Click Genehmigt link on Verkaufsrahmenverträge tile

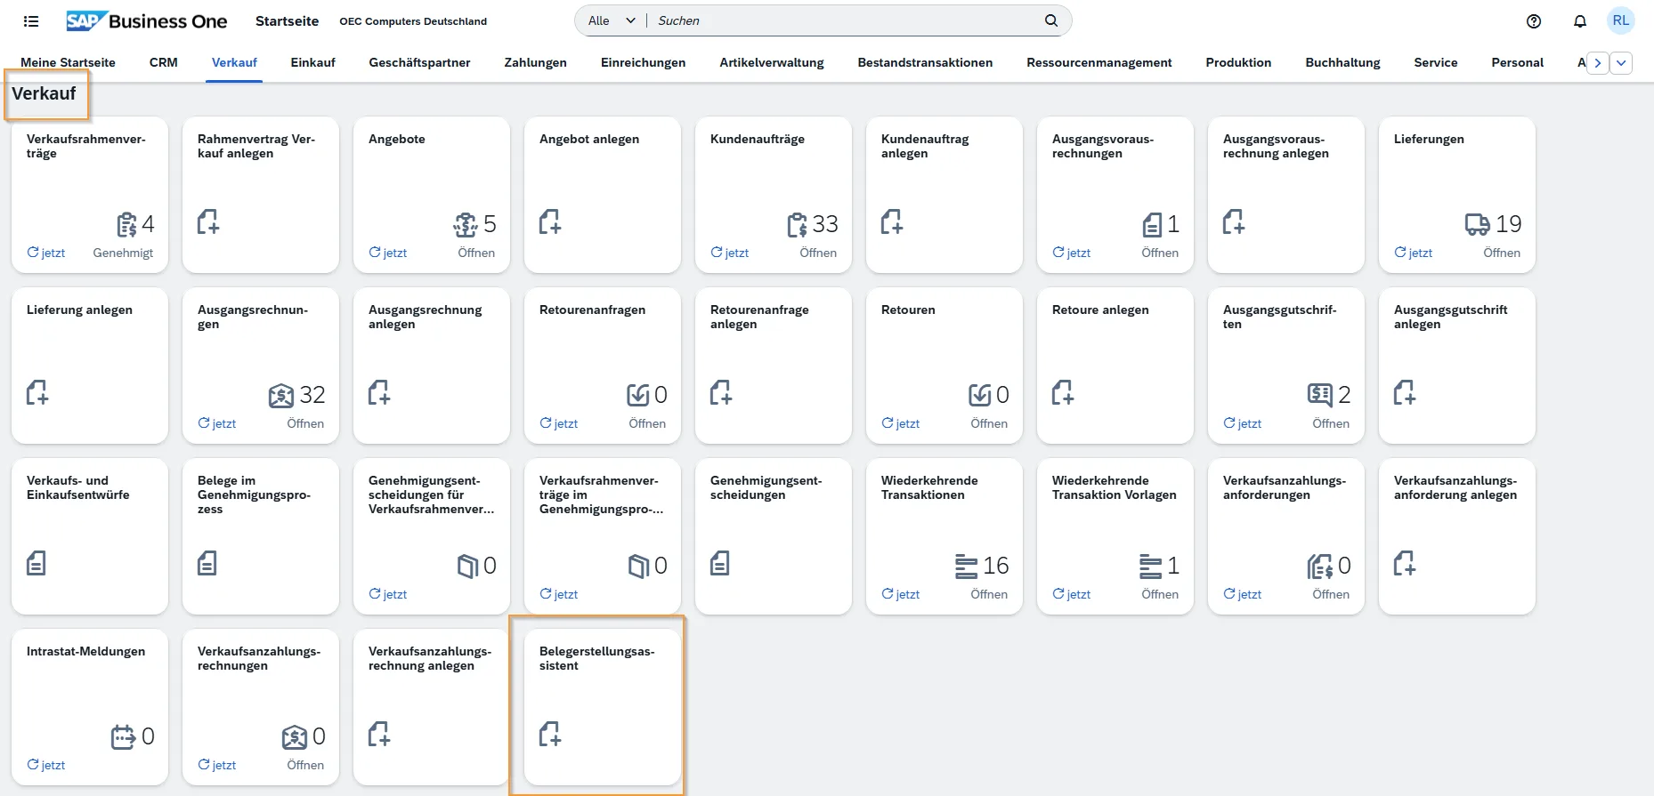(x=123, y=253)
